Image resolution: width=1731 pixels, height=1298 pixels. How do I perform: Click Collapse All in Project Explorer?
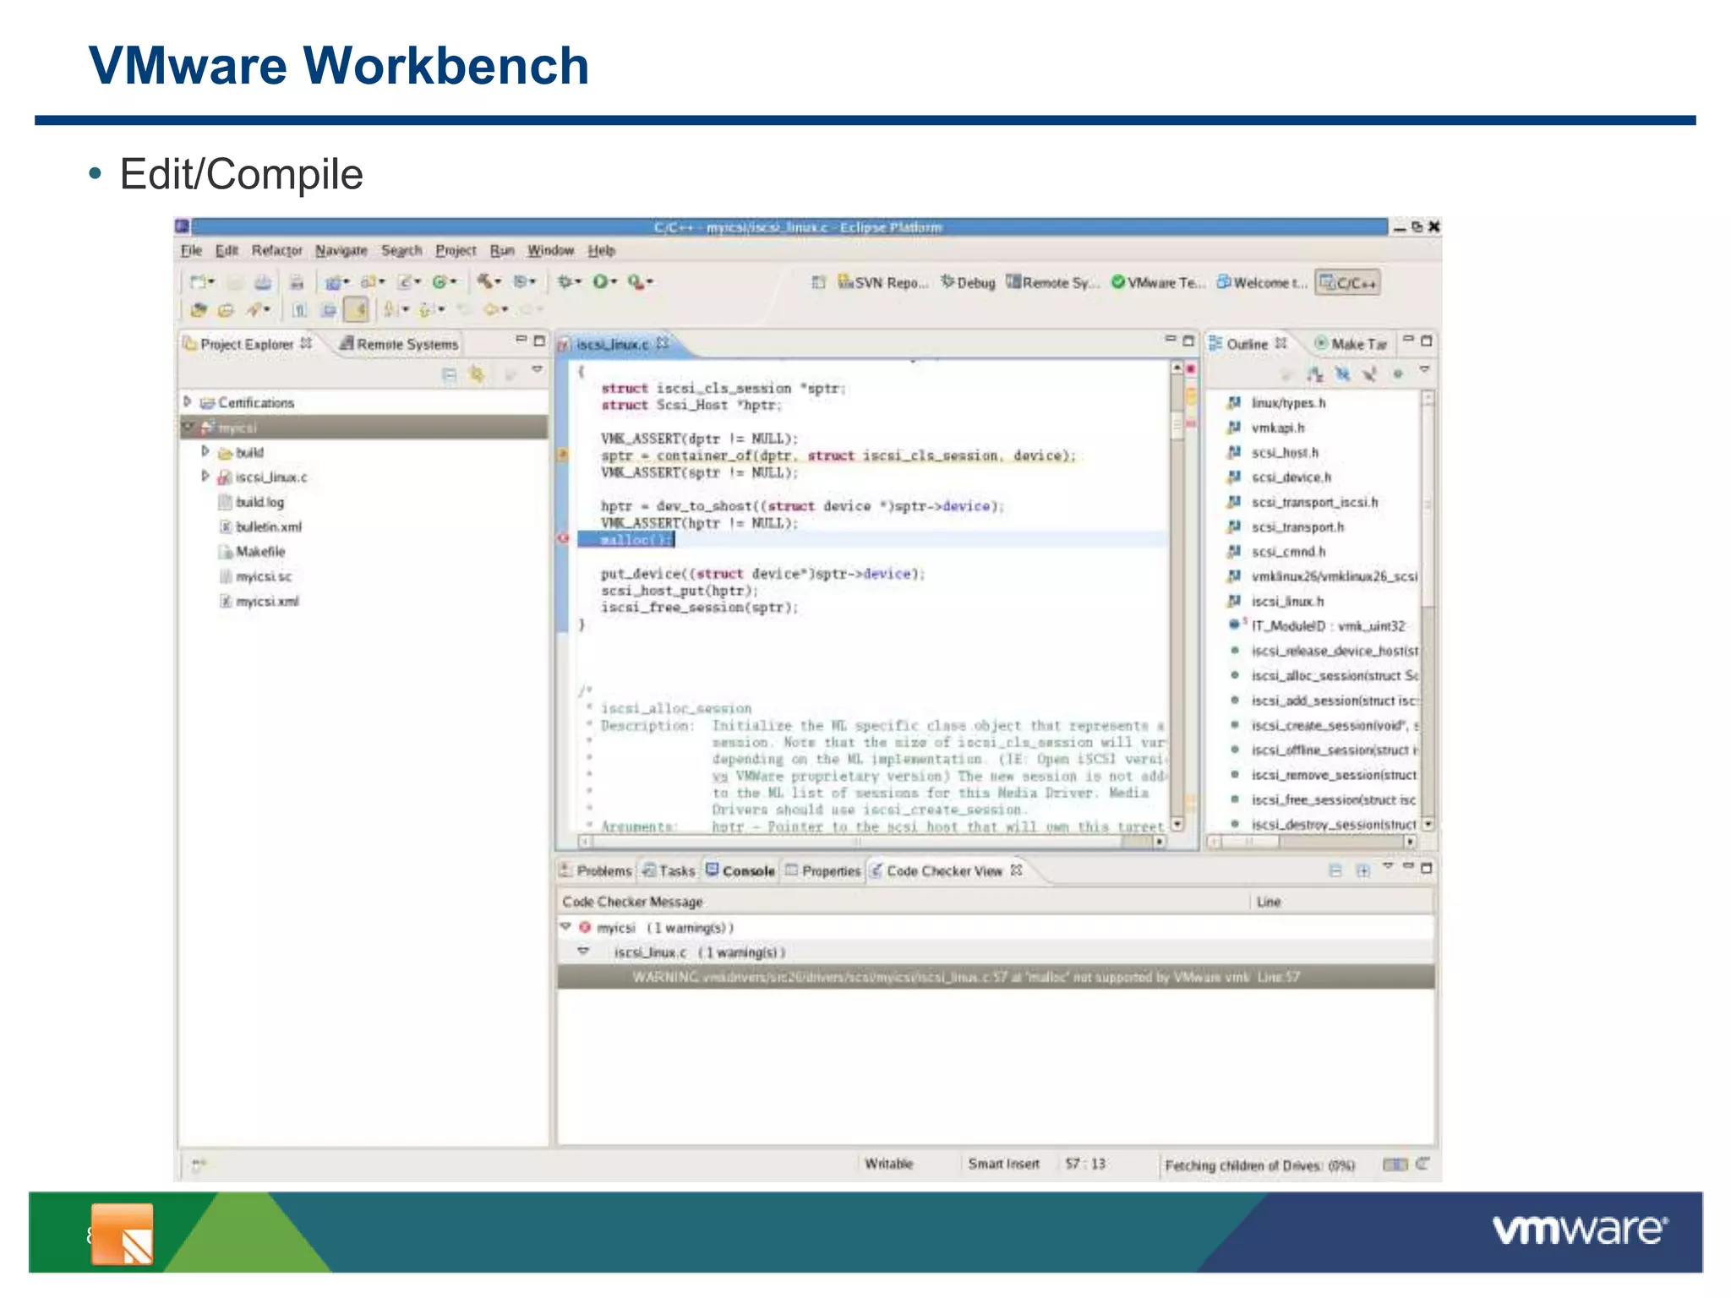[x=450, y=374]
